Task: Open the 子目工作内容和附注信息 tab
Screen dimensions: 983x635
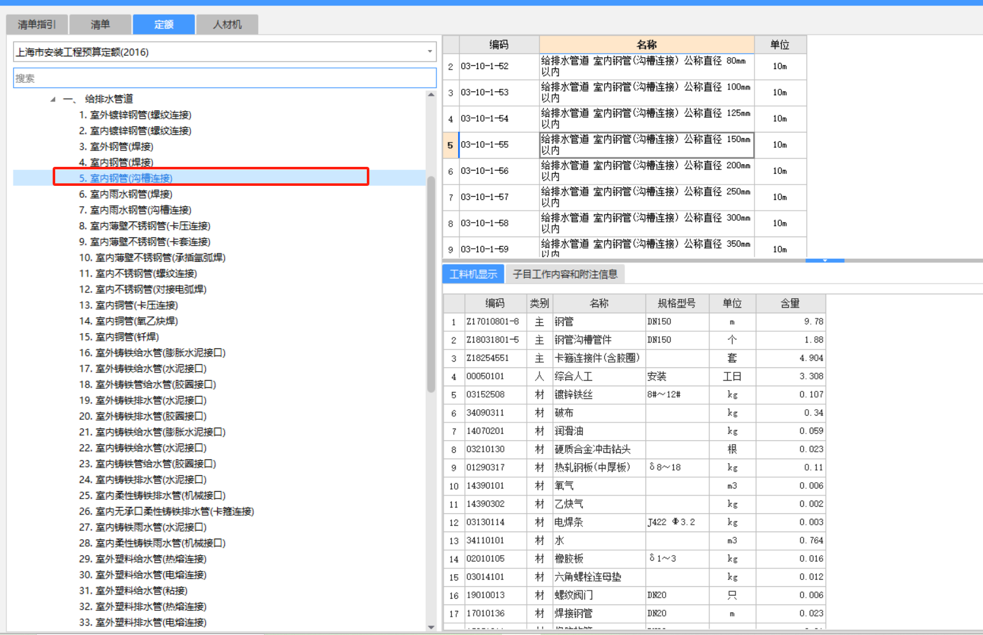Action: pos(565,274)
